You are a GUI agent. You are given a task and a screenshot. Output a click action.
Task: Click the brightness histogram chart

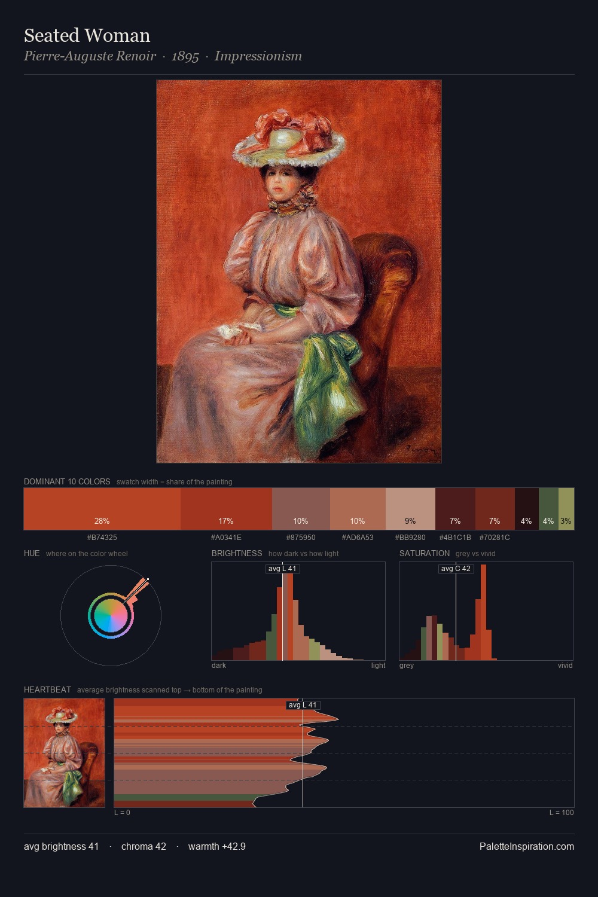pyautogui.click(x=298, y=611)
